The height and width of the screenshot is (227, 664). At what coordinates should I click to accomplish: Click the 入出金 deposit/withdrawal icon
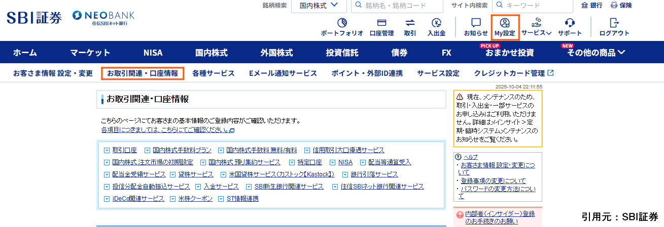pos(436,23)
